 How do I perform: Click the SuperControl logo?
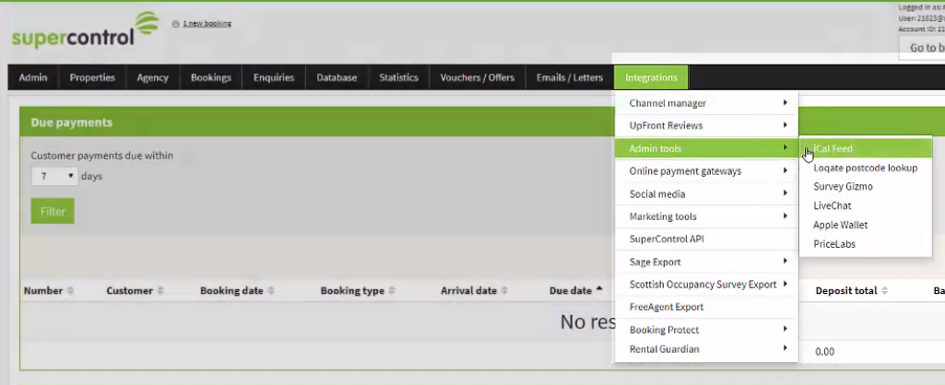(85, 30)
